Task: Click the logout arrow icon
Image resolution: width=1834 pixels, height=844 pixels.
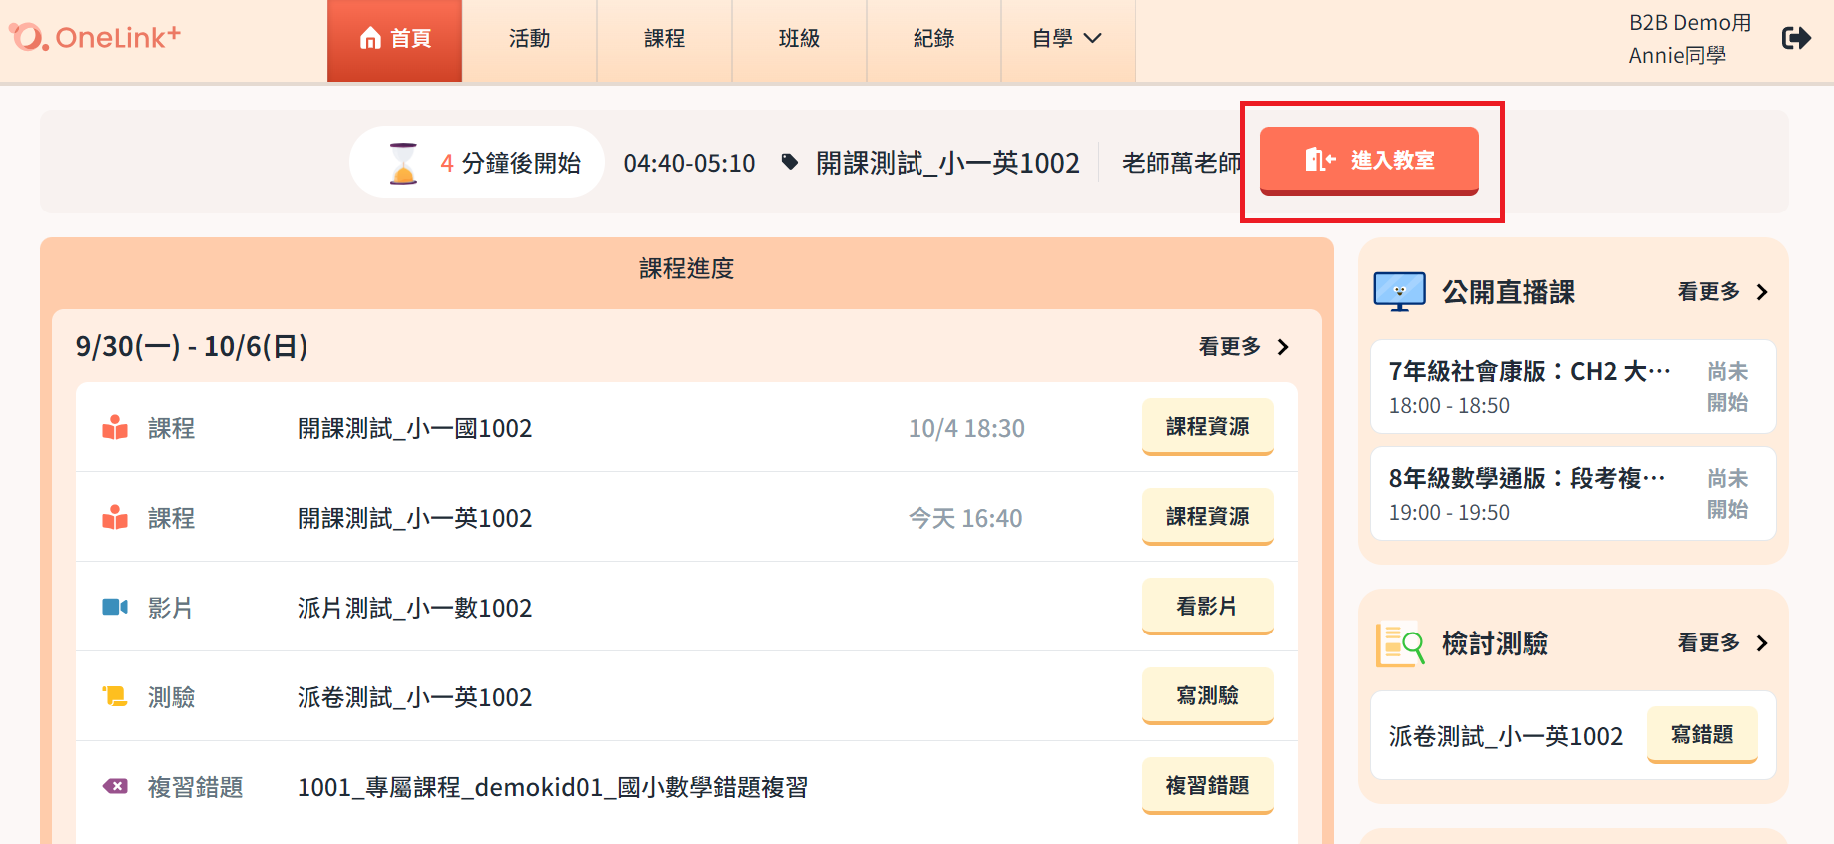Action: [x=1796, y=38]
